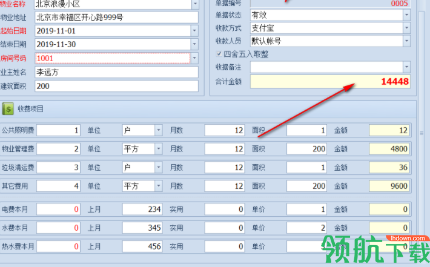The height and width of the screenshot is (267, 430).
Task: Click the 公共照明费 面积 field
Action: click(306, 130)
